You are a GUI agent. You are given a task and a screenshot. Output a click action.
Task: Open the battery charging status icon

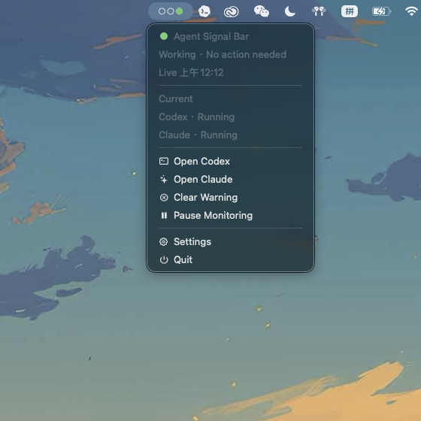click(382, 11)
